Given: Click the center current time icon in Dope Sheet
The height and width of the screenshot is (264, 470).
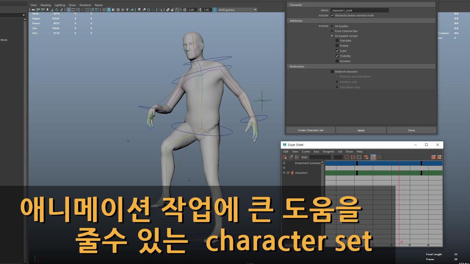Looking at the screenshot, I should tap(359, 157).
